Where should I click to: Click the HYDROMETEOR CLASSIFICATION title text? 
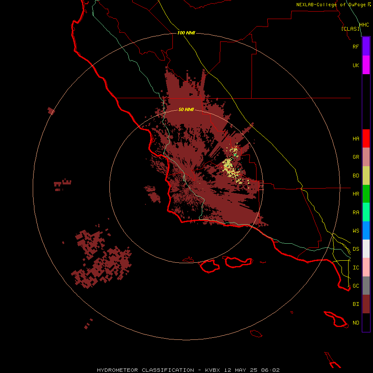(x=145, y=370)
